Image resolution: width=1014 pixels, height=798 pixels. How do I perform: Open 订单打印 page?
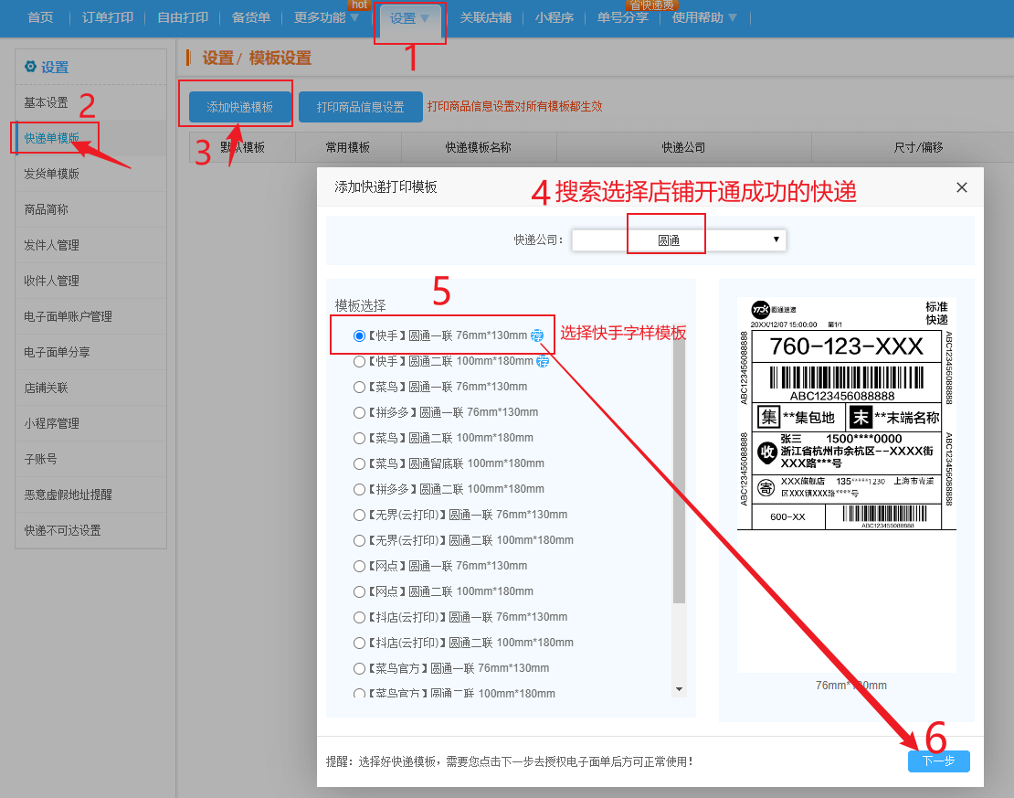pos(108,17)
